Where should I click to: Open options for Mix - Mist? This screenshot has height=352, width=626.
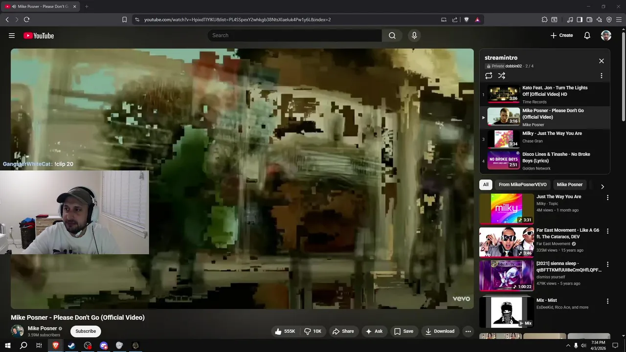[608, 301]
